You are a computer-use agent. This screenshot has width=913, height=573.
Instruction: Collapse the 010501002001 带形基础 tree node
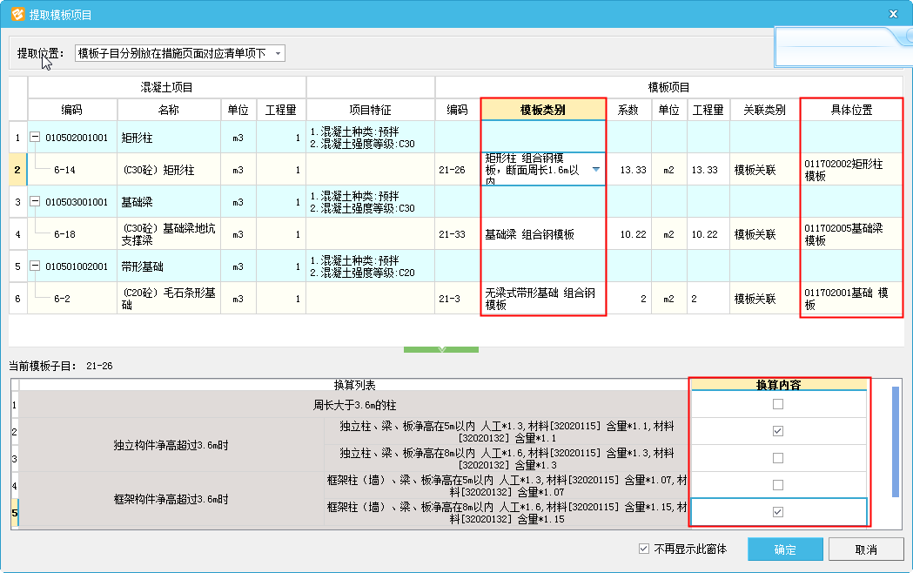(x=36, y=266)
